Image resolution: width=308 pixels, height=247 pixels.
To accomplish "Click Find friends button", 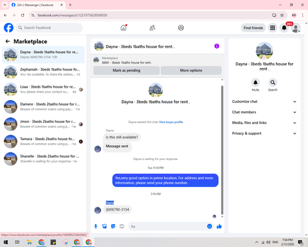I will coord(253,28).
